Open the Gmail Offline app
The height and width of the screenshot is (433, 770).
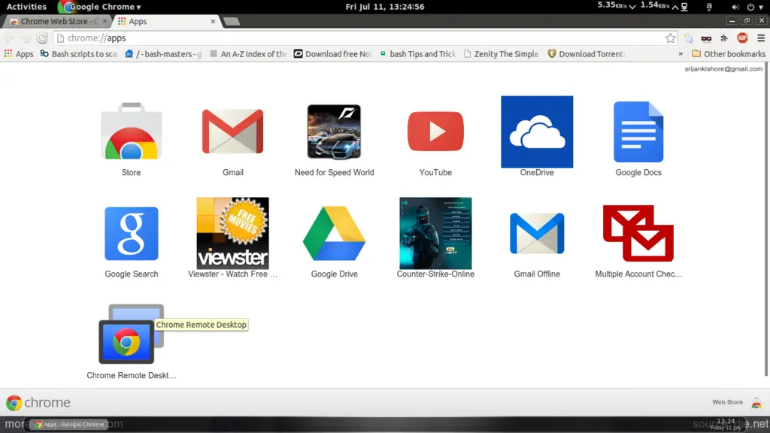click(537, 234)
